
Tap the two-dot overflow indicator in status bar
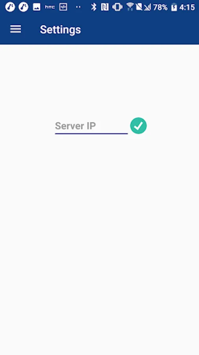tap(78, 7)
